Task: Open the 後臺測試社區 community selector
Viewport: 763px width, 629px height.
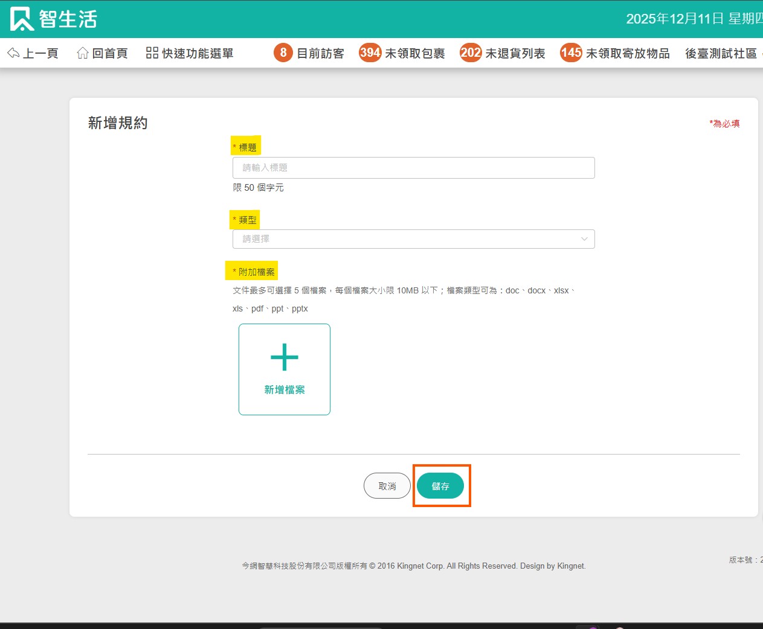Action: click(x=721, y=54)
